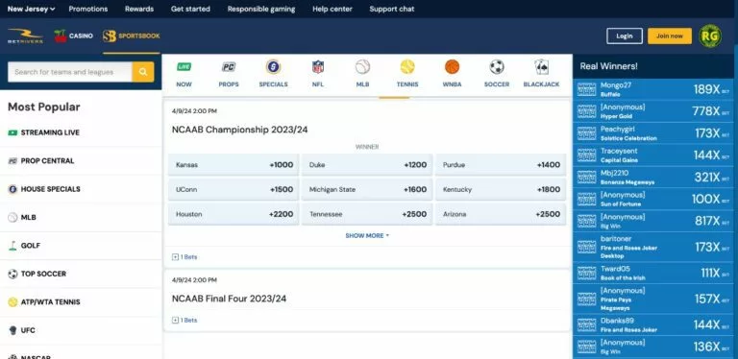This screenshot has width=738, height=359.
Task: Click the ATP/WTA Tennis ball sidebar icon
Action: (x=12, y=301)
